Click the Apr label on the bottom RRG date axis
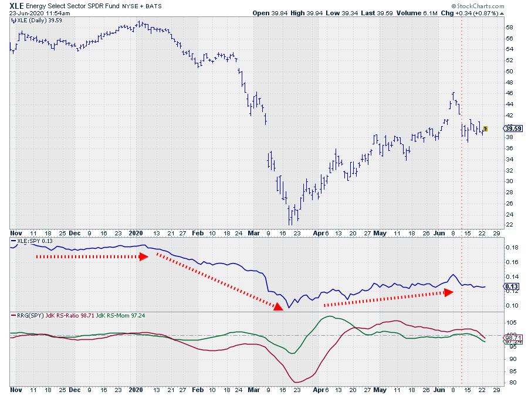 pos(319,390)
